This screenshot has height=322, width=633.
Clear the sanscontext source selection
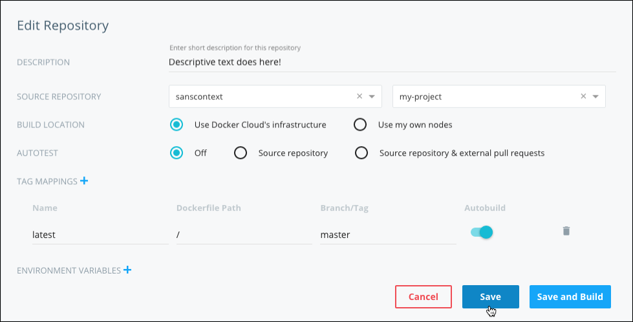[359, 96]
